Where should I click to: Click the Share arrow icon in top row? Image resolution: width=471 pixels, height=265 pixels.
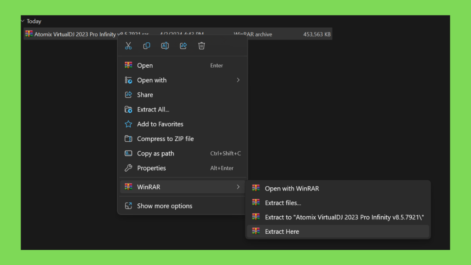pyautogui.click(x=183, y=46)
